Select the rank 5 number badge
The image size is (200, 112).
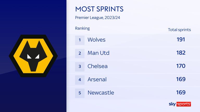[x=80, y=93]
